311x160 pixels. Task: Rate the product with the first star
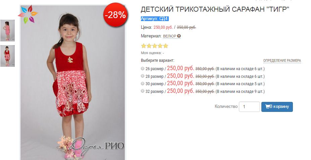143,46
